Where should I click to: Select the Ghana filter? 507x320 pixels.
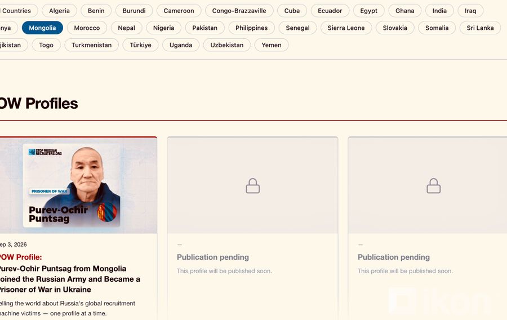pyautogui.click(x=405, y=11)
